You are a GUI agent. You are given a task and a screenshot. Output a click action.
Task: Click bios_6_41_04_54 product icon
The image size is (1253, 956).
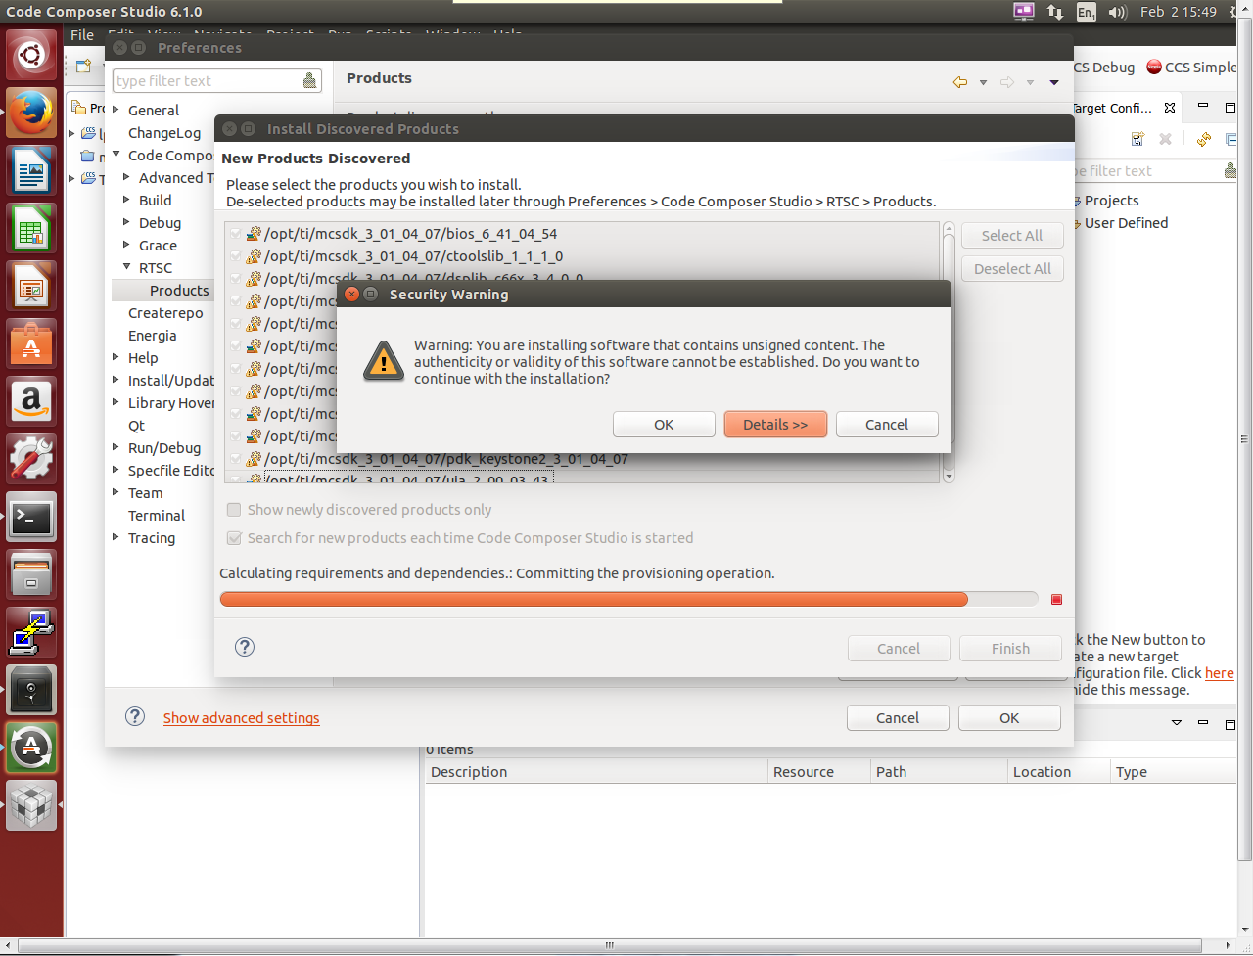[x=254, y=234]
